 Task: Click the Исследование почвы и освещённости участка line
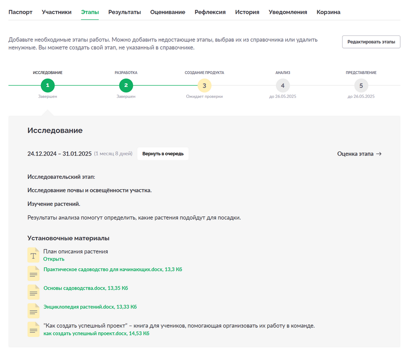(x=90, y=191)
